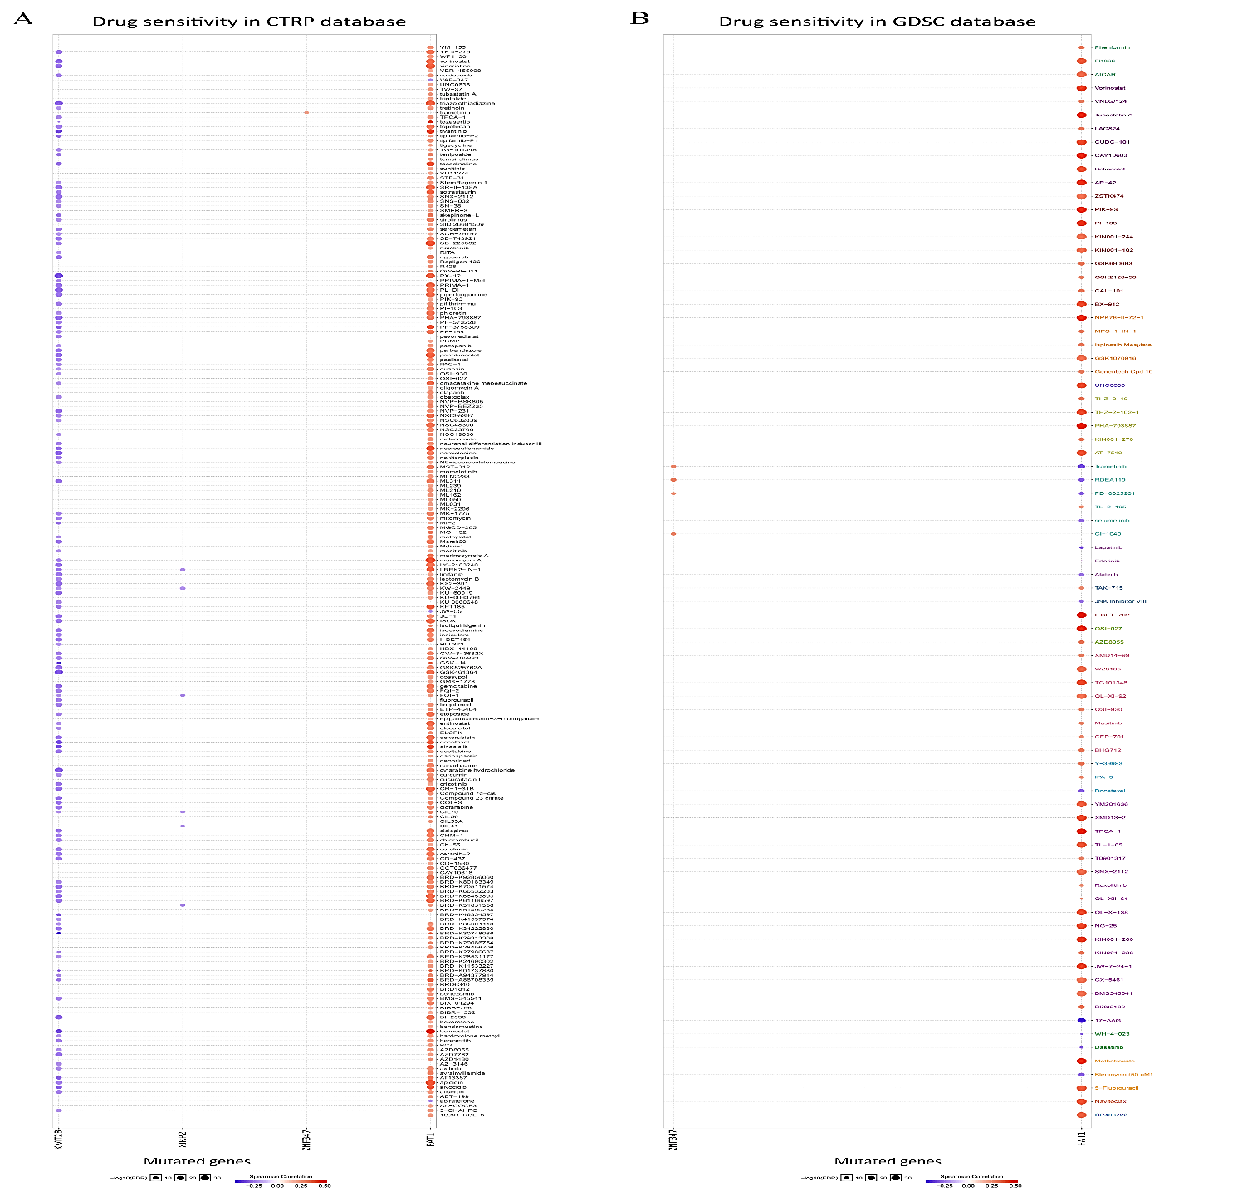
Task: Select the 'AICAR' drug label
Action: point(1104,75)
